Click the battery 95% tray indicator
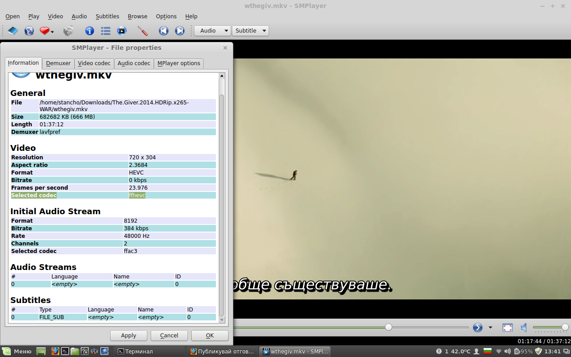Screen dimensions: 571x357 tap(523, 351)
